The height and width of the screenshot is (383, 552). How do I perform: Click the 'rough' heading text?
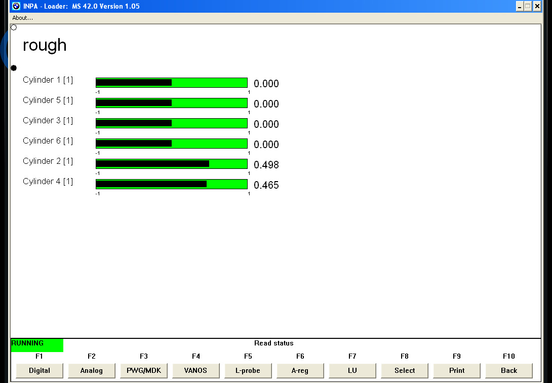pos(45,46)
